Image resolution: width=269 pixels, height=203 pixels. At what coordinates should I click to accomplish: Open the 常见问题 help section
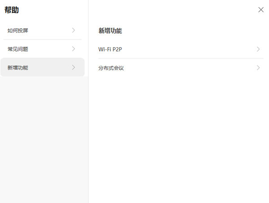point(43,49)
